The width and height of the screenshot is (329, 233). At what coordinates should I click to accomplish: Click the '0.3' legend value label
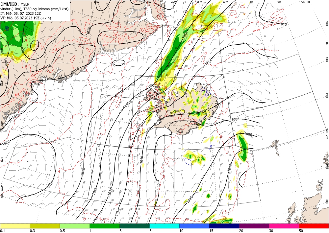[x=32, y=231]
